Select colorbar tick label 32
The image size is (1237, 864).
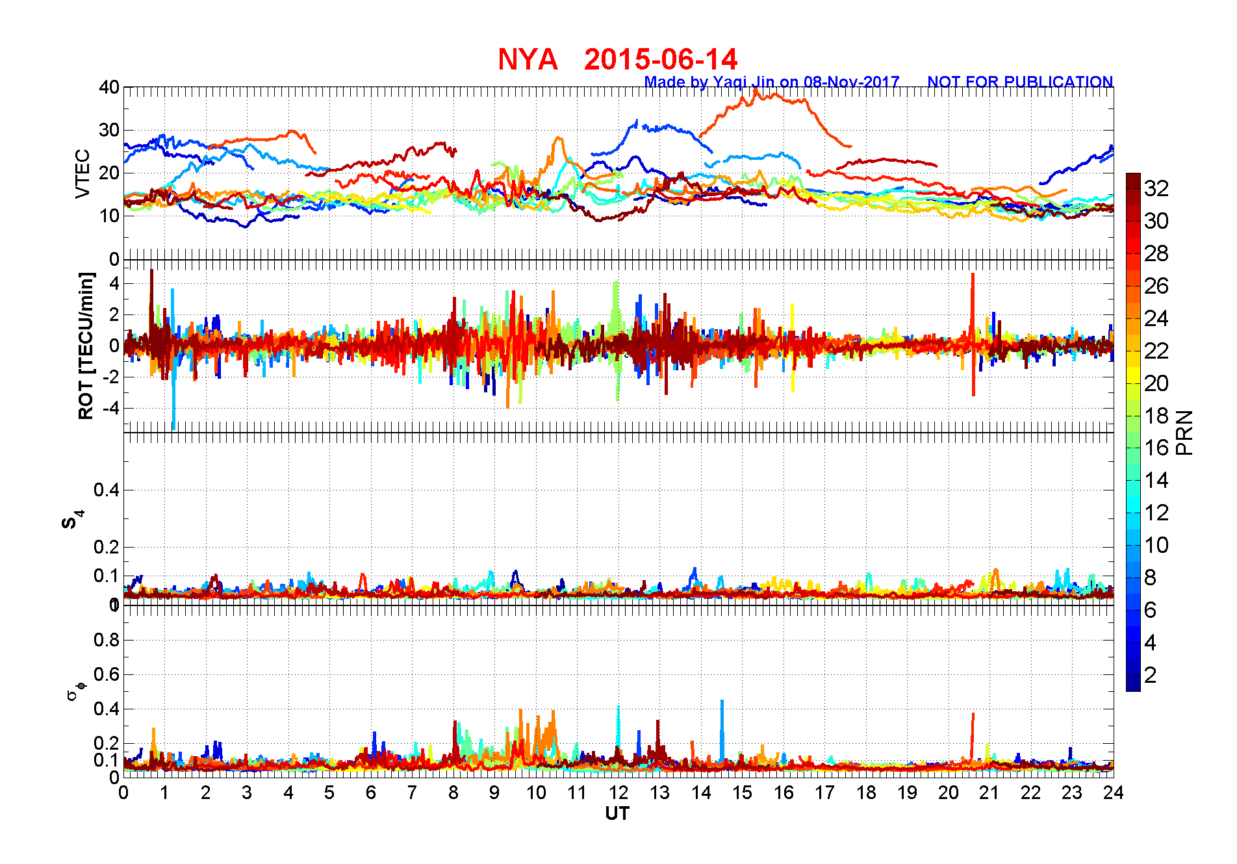tap(1156, 188)
